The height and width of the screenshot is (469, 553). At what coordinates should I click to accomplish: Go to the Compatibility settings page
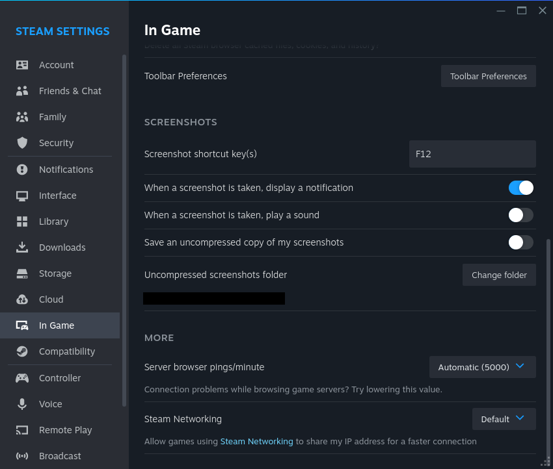(66, 351)
